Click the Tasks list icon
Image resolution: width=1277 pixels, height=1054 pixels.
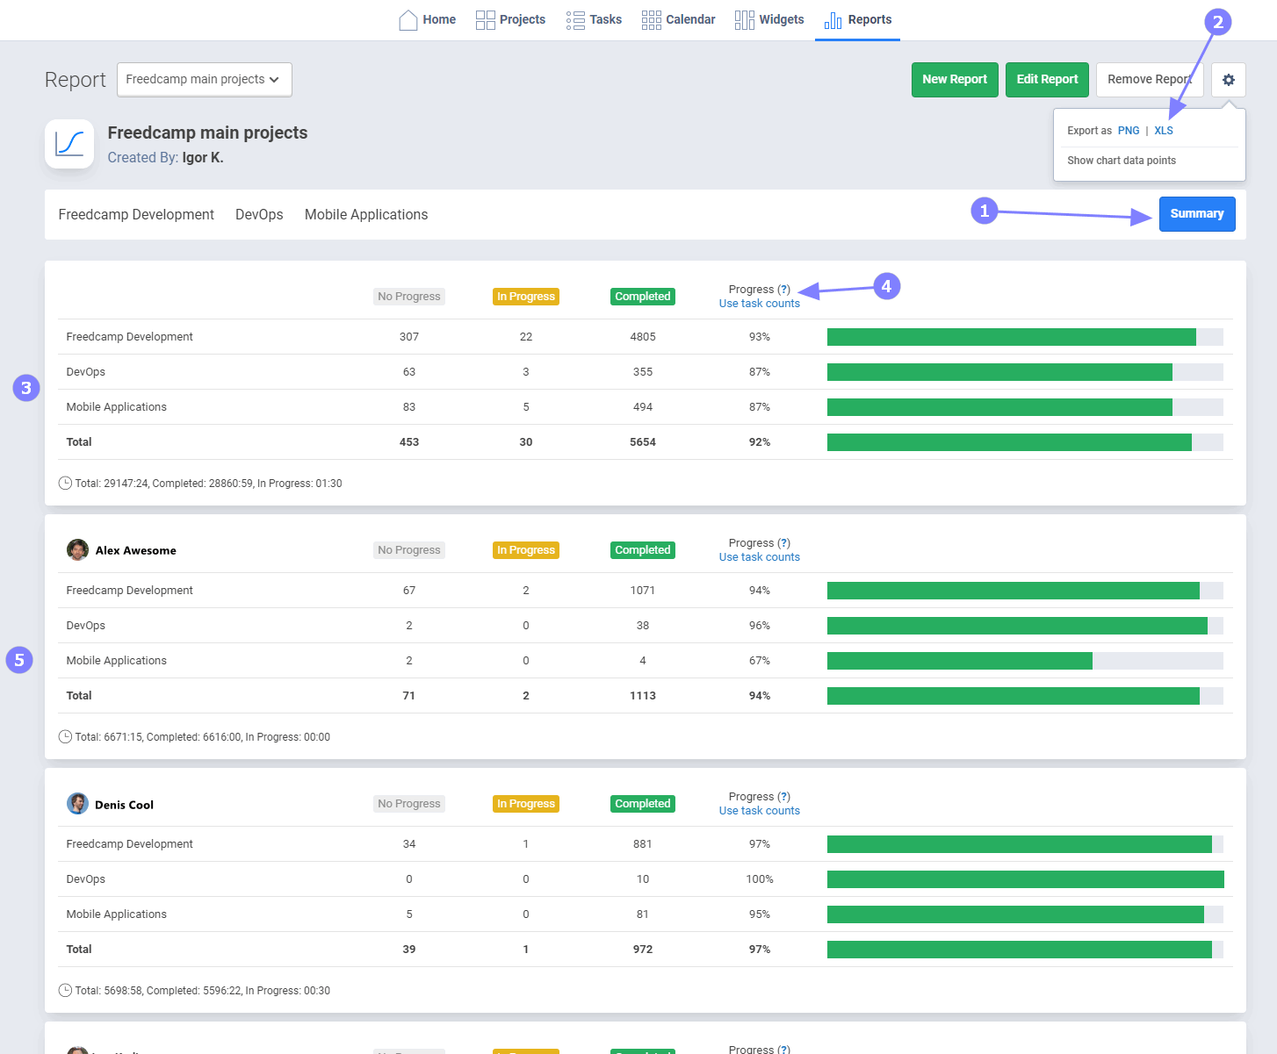click(575, 19)
